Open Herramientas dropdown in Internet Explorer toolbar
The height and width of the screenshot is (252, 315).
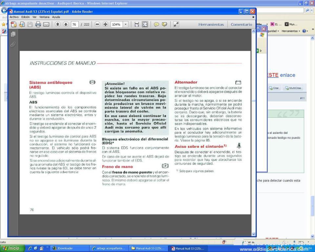coord(291,31)
